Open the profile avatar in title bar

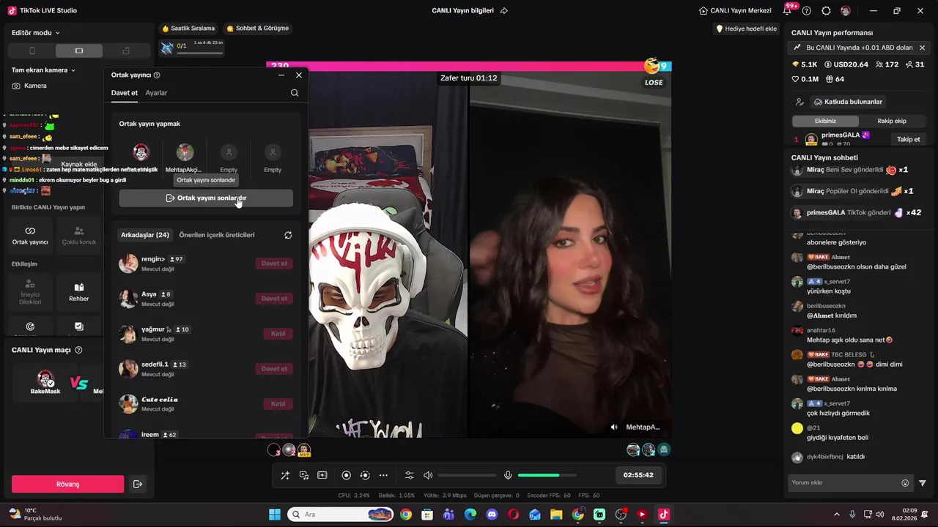point(846,11)
